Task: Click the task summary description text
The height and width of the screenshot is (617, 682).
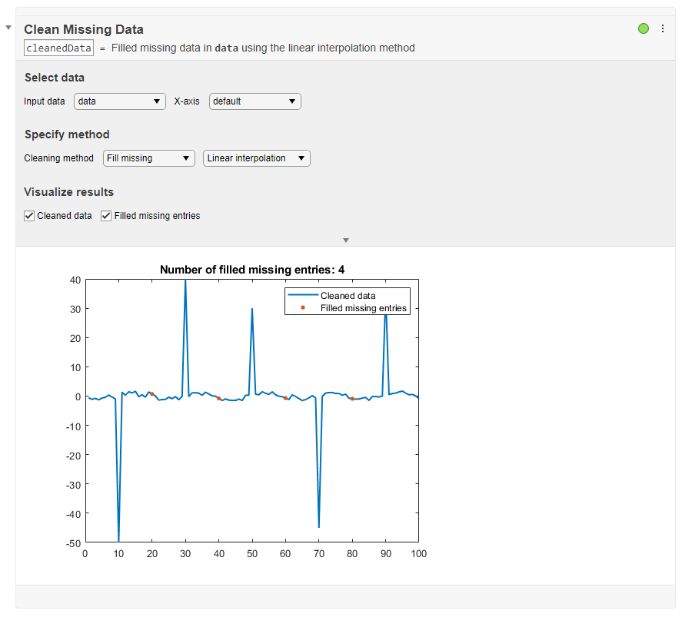Action: pos(263,48)
